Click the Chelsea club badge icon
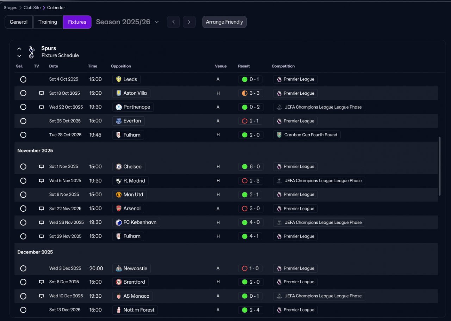 [x=119, y=167]
